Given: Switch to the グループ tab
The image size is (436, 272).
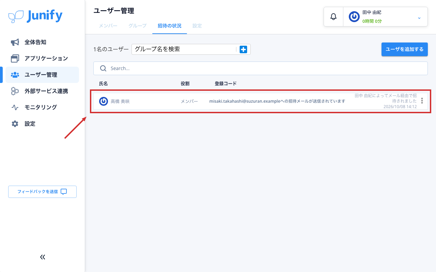Looking at the screenshot, I should pos(137,26).
